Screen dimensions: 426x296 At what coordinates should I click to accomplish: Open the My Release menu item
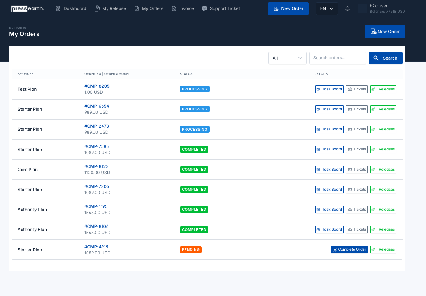click(x=110, y=9)
